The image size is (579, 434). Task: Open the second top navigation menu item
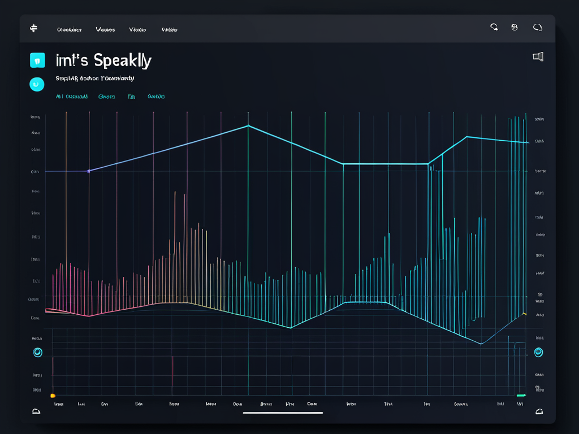pyautogui.click(x=105, y=29)
